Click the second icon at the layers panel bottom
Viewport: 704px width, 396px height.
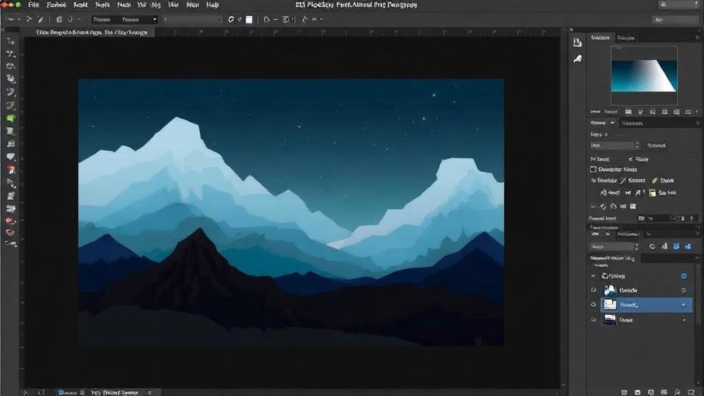637,392
